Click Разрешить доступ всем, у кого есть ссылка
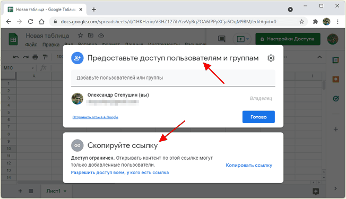The height and width of the screenshot is (199, 346). 120,172
